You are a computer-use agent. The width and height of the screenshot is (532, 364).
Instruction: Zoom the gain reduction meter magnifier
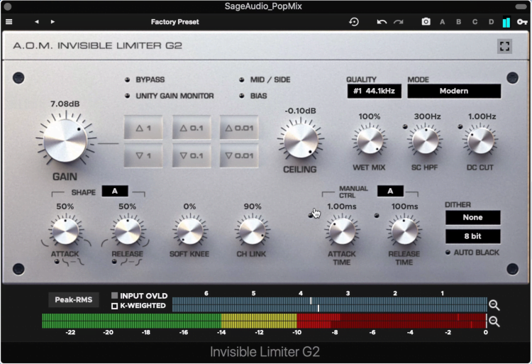coord(494,305)
